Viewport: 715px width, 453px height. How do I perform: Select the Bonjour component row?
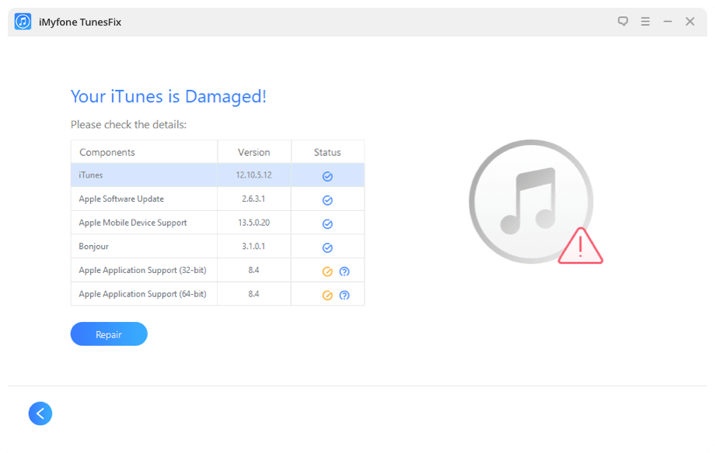coord(218,247)
